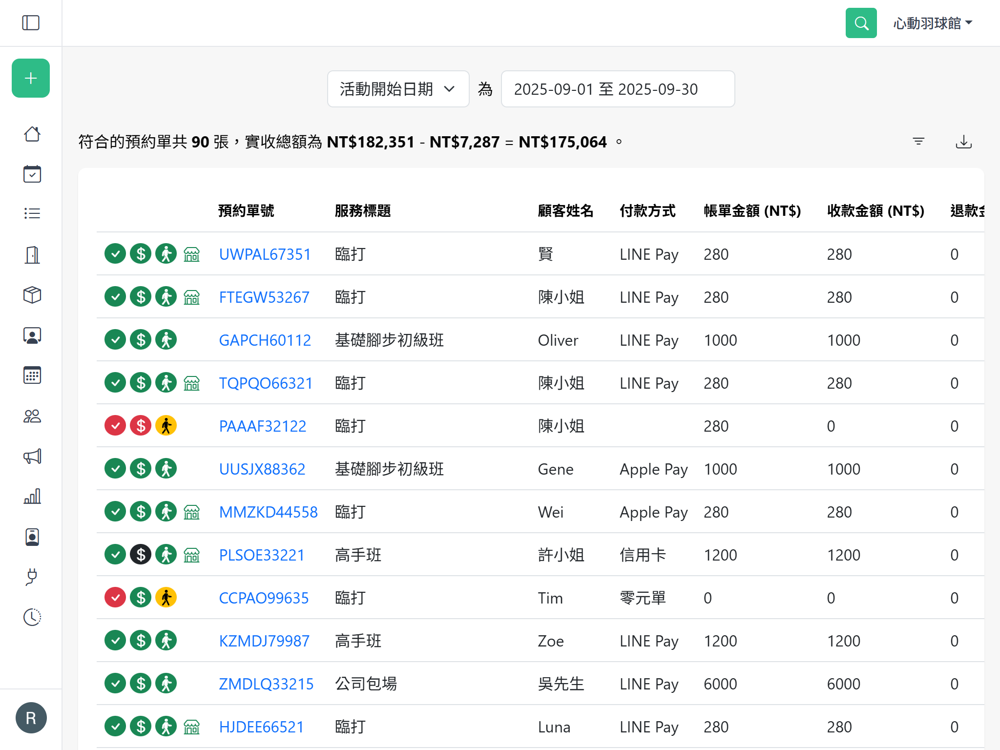Click customer name 許小姐
This screenshot has height=750, width=1000.
(561, 555)
